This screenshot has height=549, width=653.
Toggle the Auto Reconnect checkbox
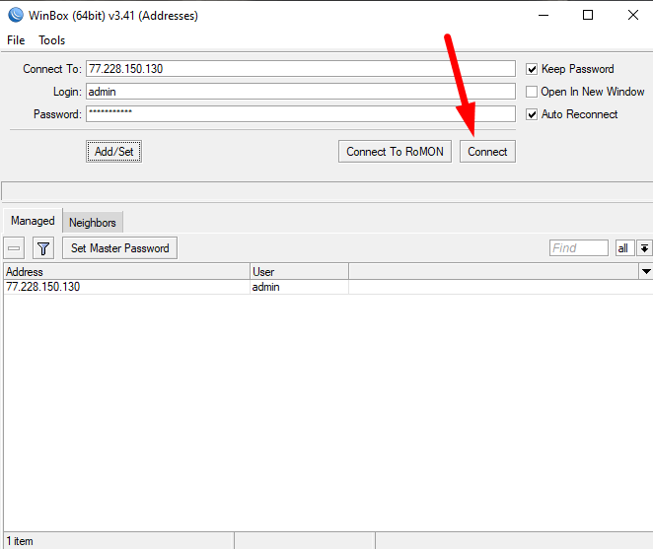click(x=532, y=114)
